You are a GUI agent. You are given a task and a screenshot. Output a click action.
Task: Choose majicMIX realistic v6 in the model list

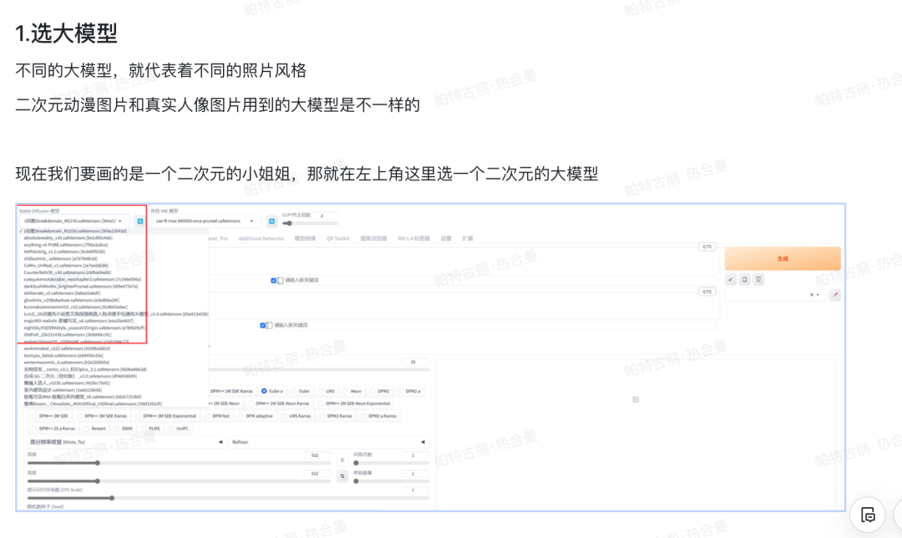pyautogui.click(x=79, y=321)
